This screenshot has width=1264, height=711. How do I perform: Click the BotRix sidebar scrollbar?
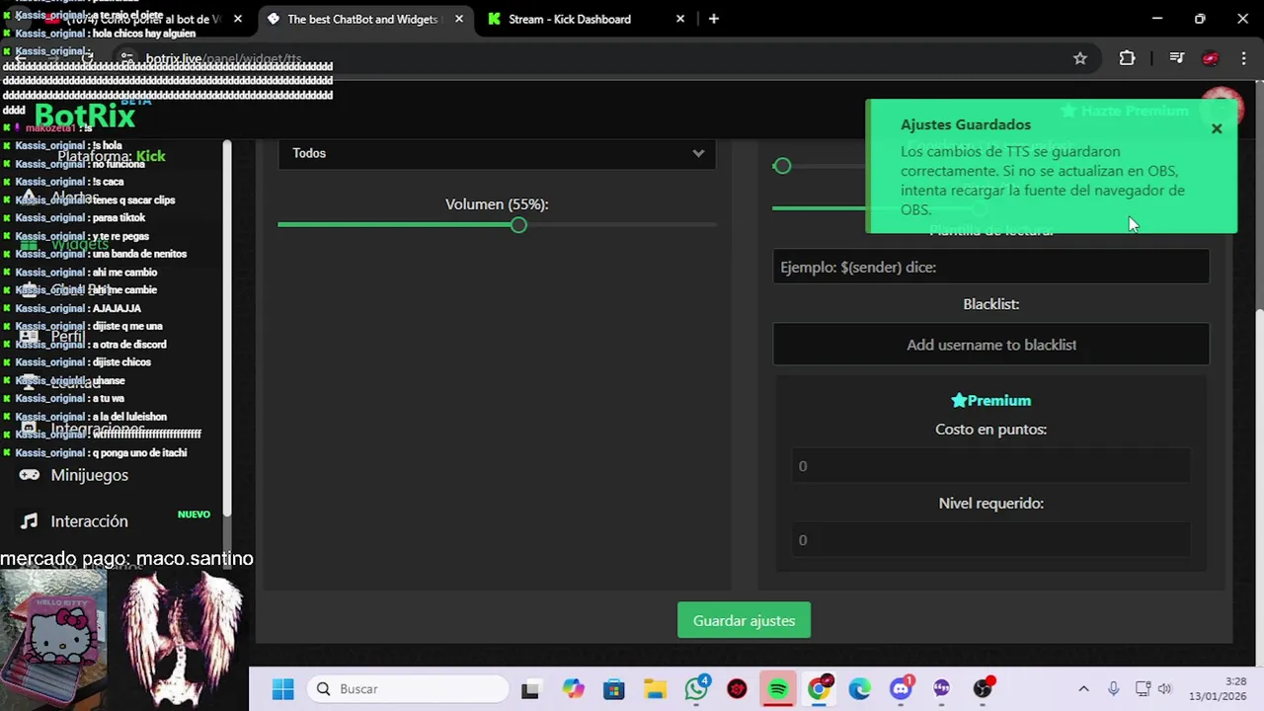coord(226,326)
